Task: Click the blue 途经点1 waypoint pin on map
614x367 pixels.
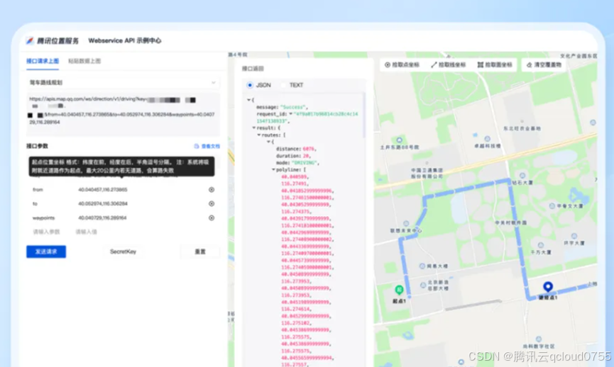Action: tap(548, 287)
